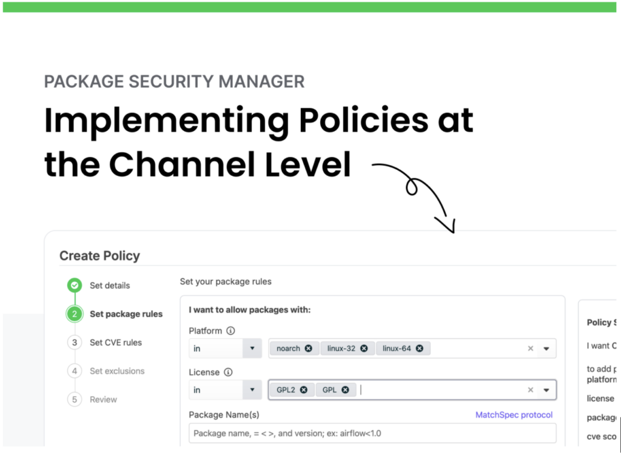Screen dimensions: 621x456
Task: Click the License info icon
Action: click(x=228, y=372)
